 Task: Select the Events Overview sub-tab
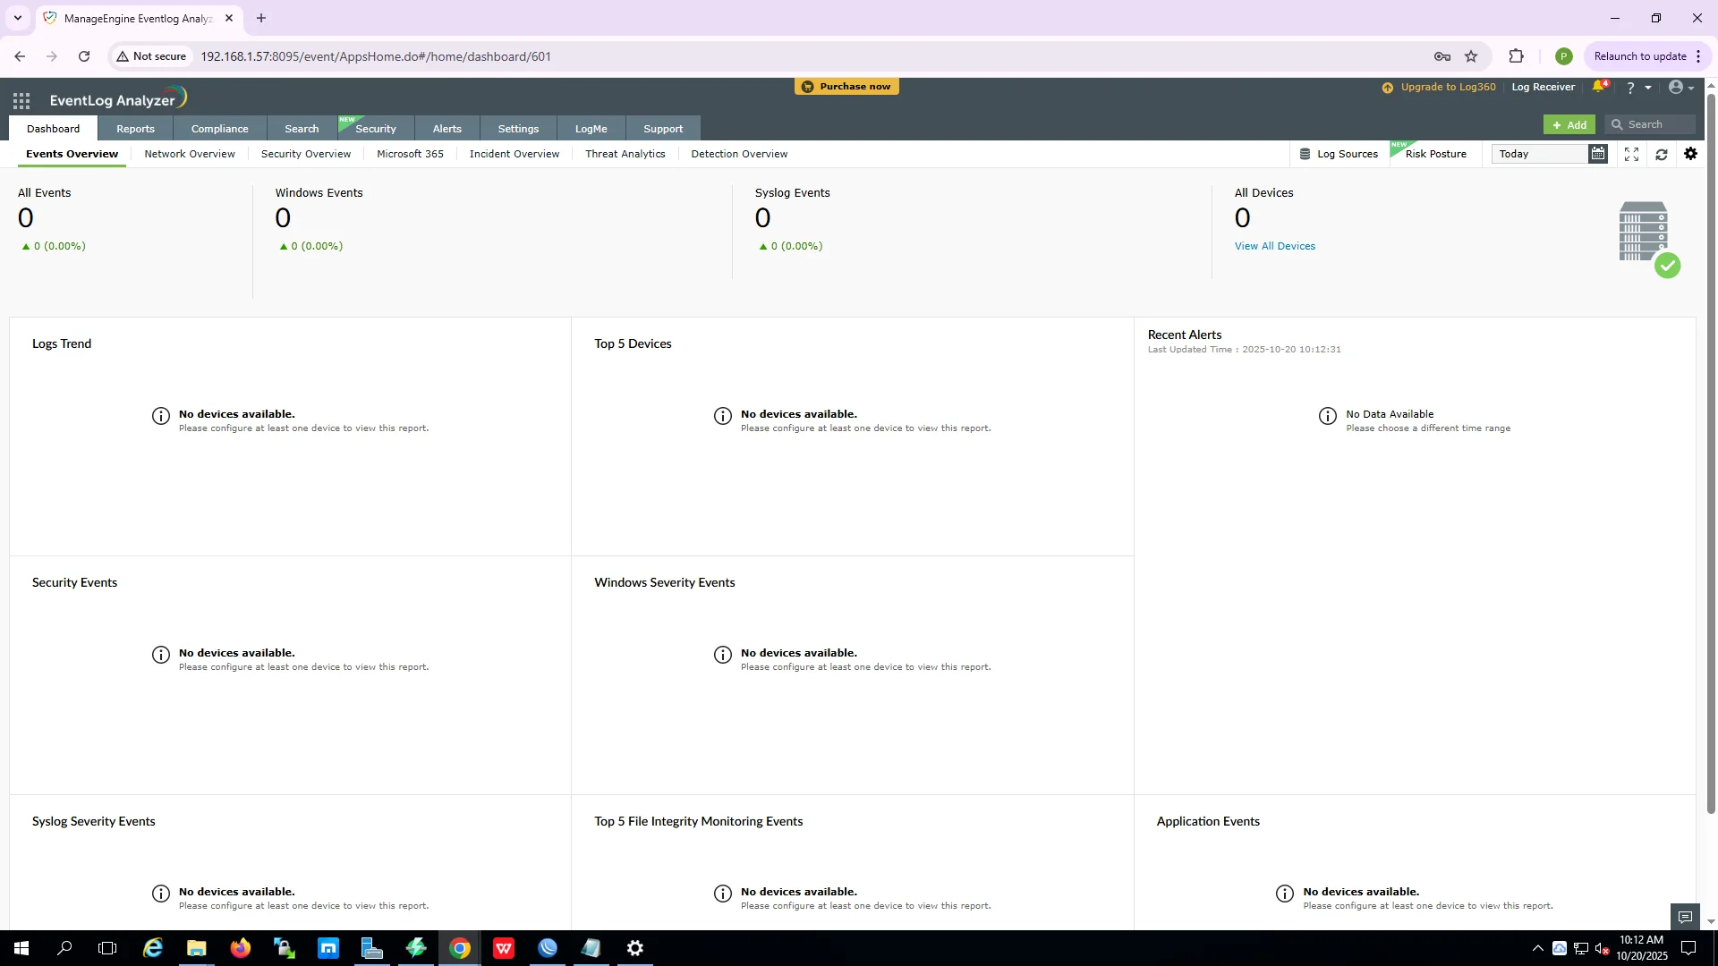72,154
